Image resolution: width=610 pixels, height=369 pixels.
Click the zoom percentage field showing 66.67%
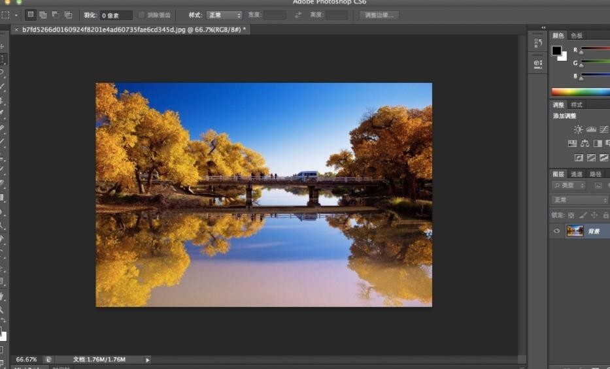pyautogui.click(x=26, y=360)
